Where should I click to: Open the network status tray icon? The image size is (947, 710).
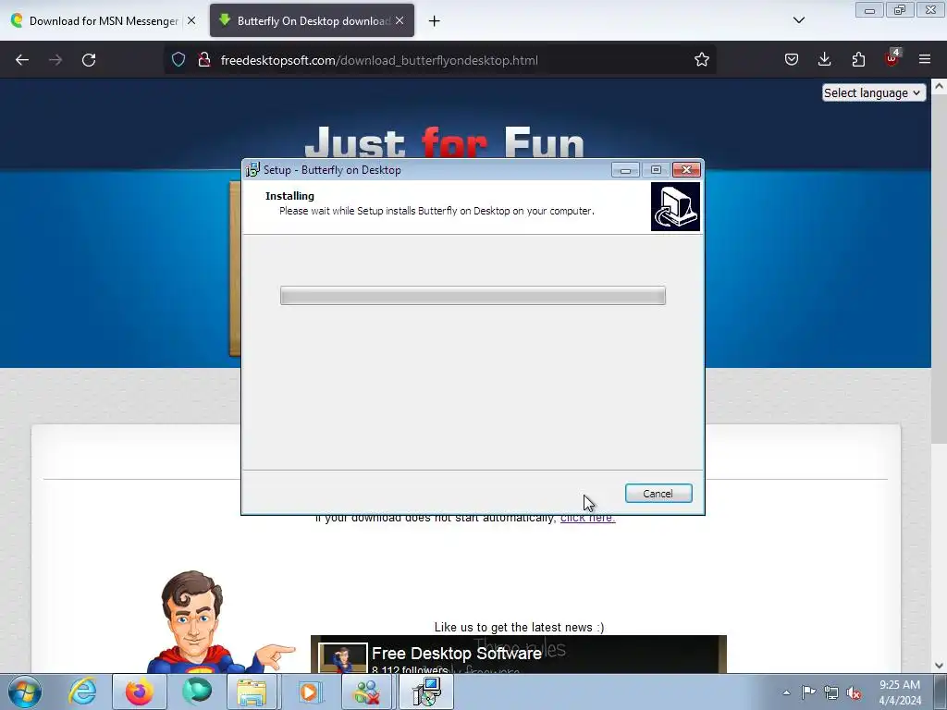[831, 692]
